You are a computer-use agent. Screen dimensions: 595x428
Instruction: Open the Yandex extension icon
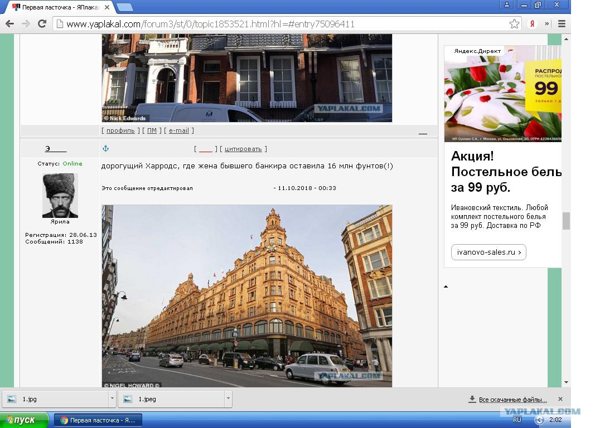[x=533, y=24]
